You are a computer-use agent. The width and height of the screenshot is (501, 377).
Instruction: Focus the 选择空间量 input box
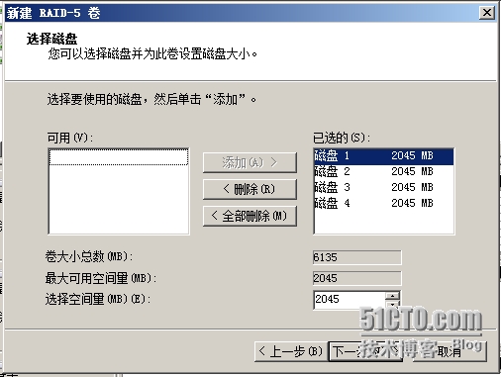pyautogui.click(x=350, y=300)
